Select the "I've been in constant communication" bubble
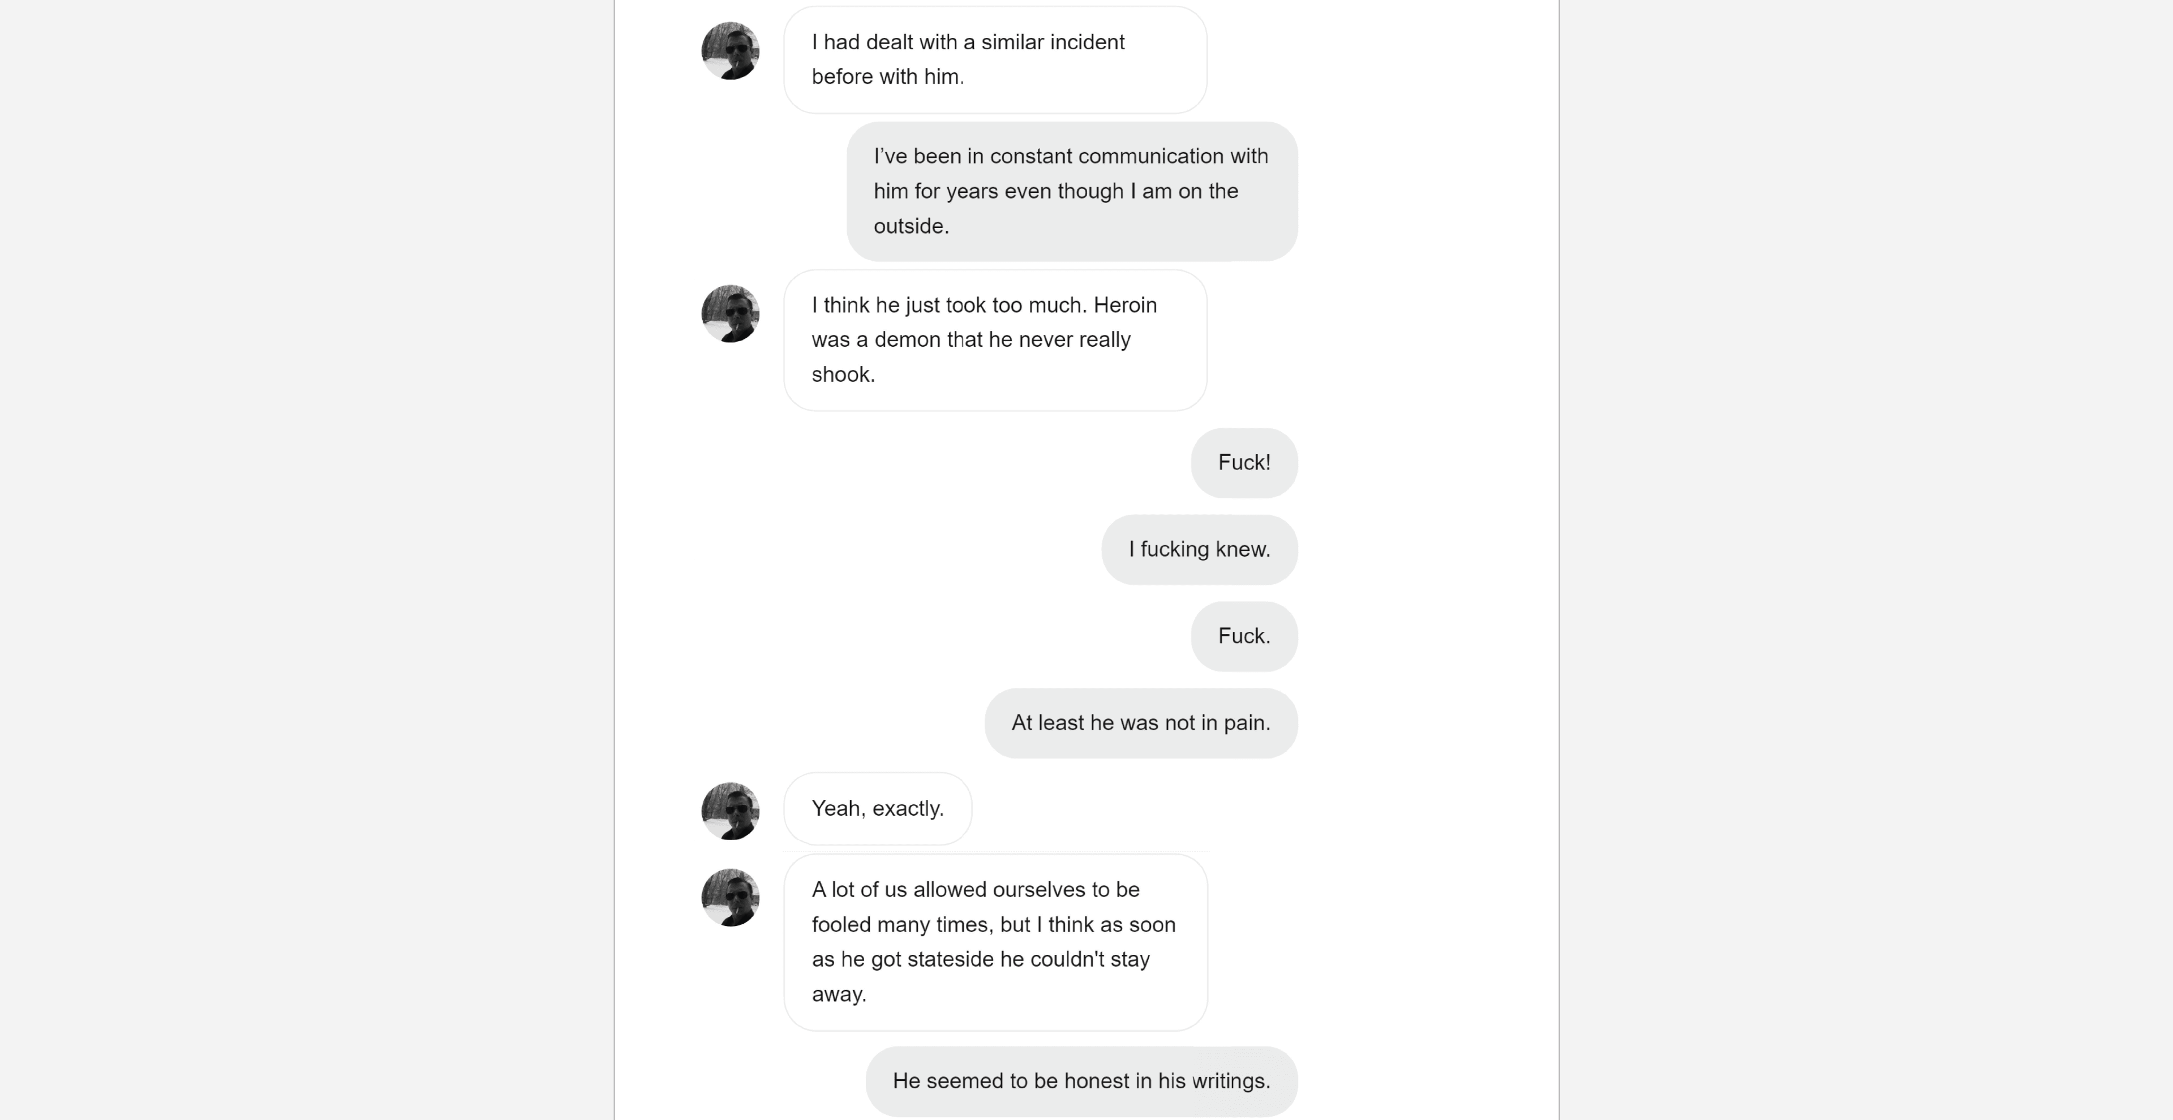 [x=1072, y=191]
